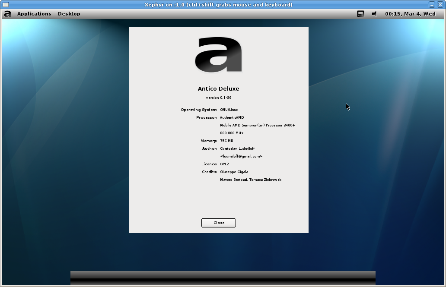Click the system monitor tray icon

click(360, 14)
